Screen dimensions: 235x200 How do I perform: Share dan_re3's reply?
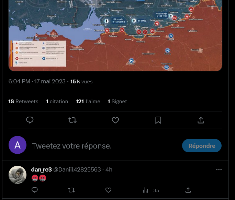[x=188, y=190]
